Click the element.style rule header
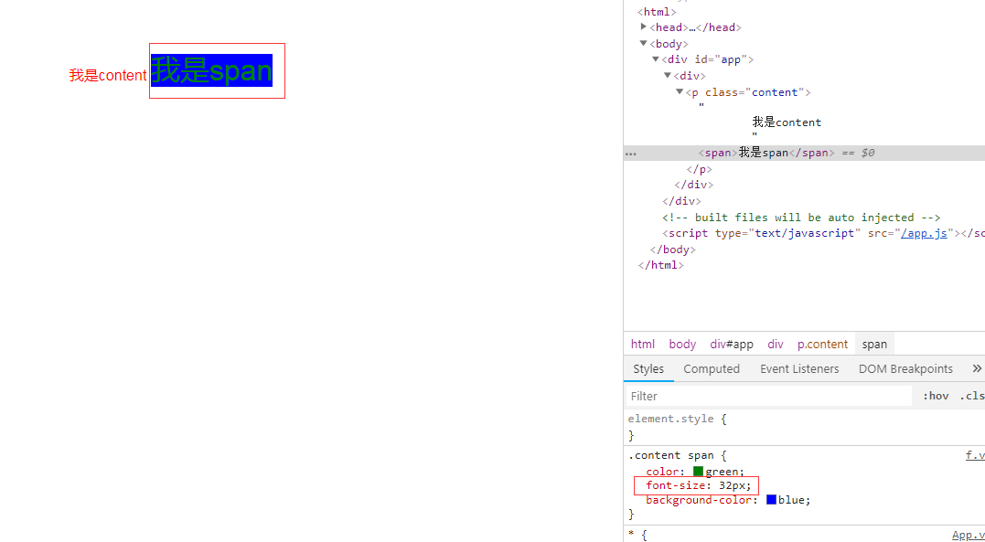The image size is (985, 542). tap(671, 419)
